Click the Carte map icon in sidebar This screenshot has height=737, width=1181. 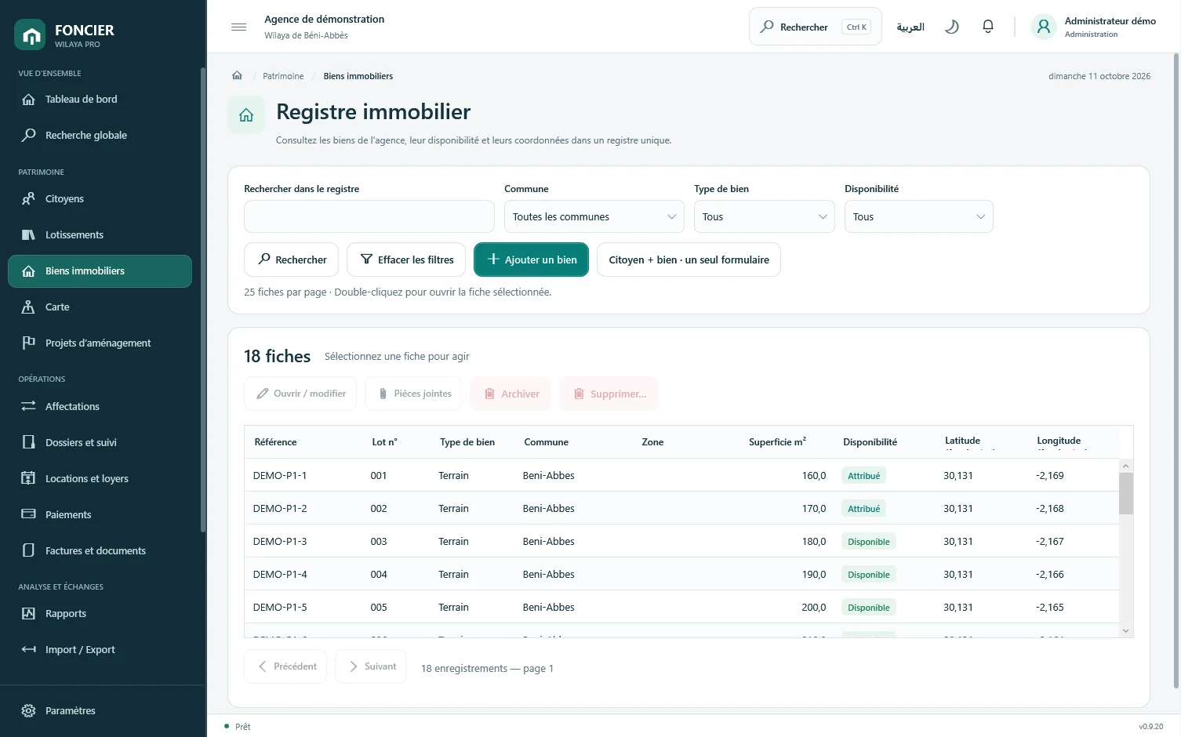(x=28, y=307)
